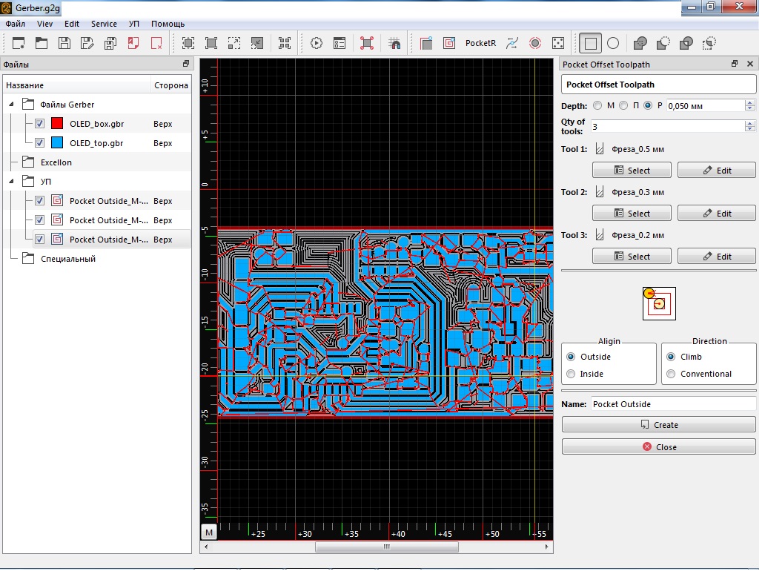The width and height of the screenshot is (765, 574).
Task: Click the Open folder toolbar icon
Action: click(42, 43)
